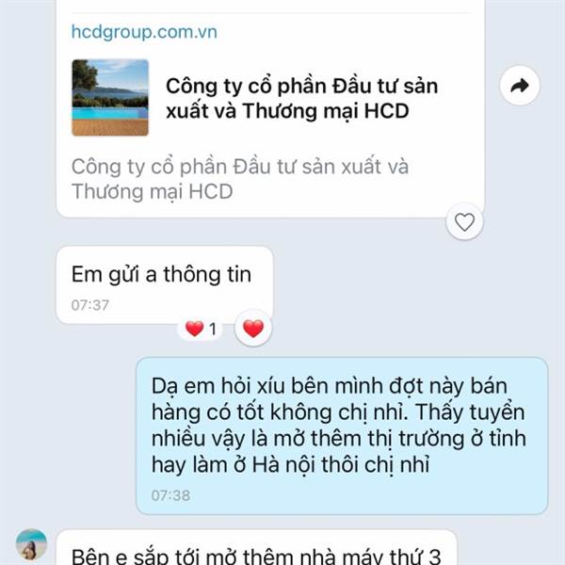Tap 'Thương mại HCD' gray caption line

pyautogui.click(x=152, y=191)
